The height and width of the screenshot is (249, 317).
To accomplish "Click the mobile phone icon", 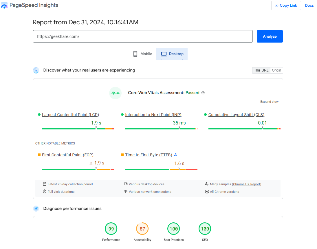I will tap(135, 54).
